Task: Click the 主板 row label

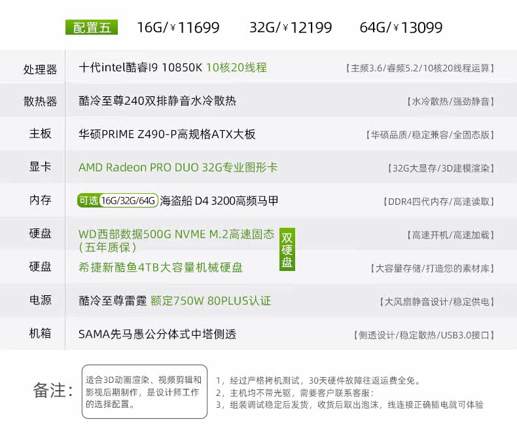Action: 40,134
